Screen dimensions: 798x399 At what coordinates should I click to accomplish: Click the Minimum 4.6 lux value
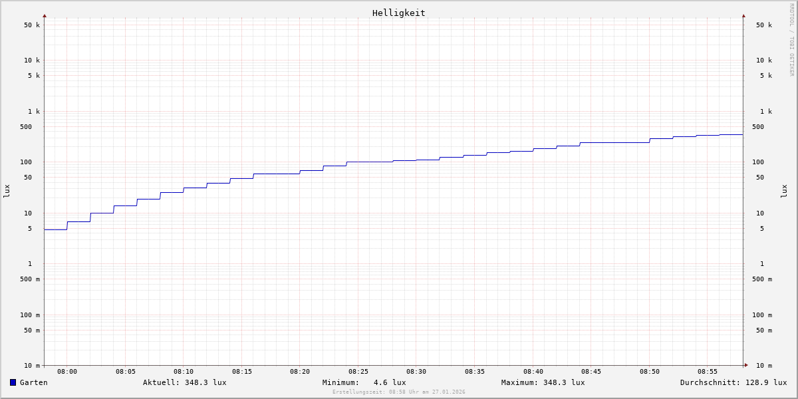coord(364,382)
